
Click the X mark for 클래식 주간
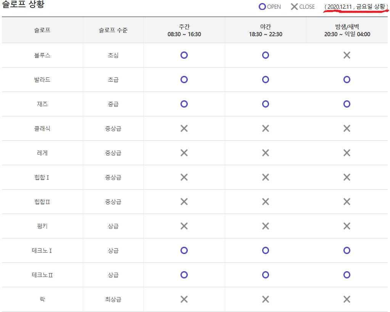point(184,129)
